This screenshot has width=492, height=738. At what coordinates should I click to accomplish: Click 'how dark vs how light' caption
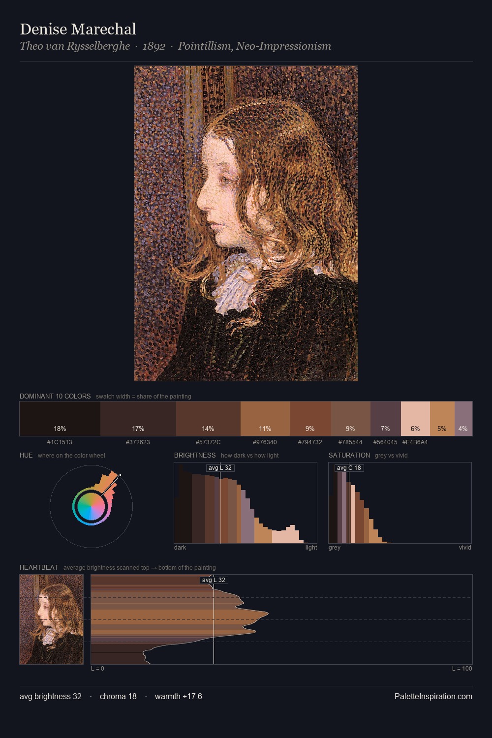click(249, 456)
